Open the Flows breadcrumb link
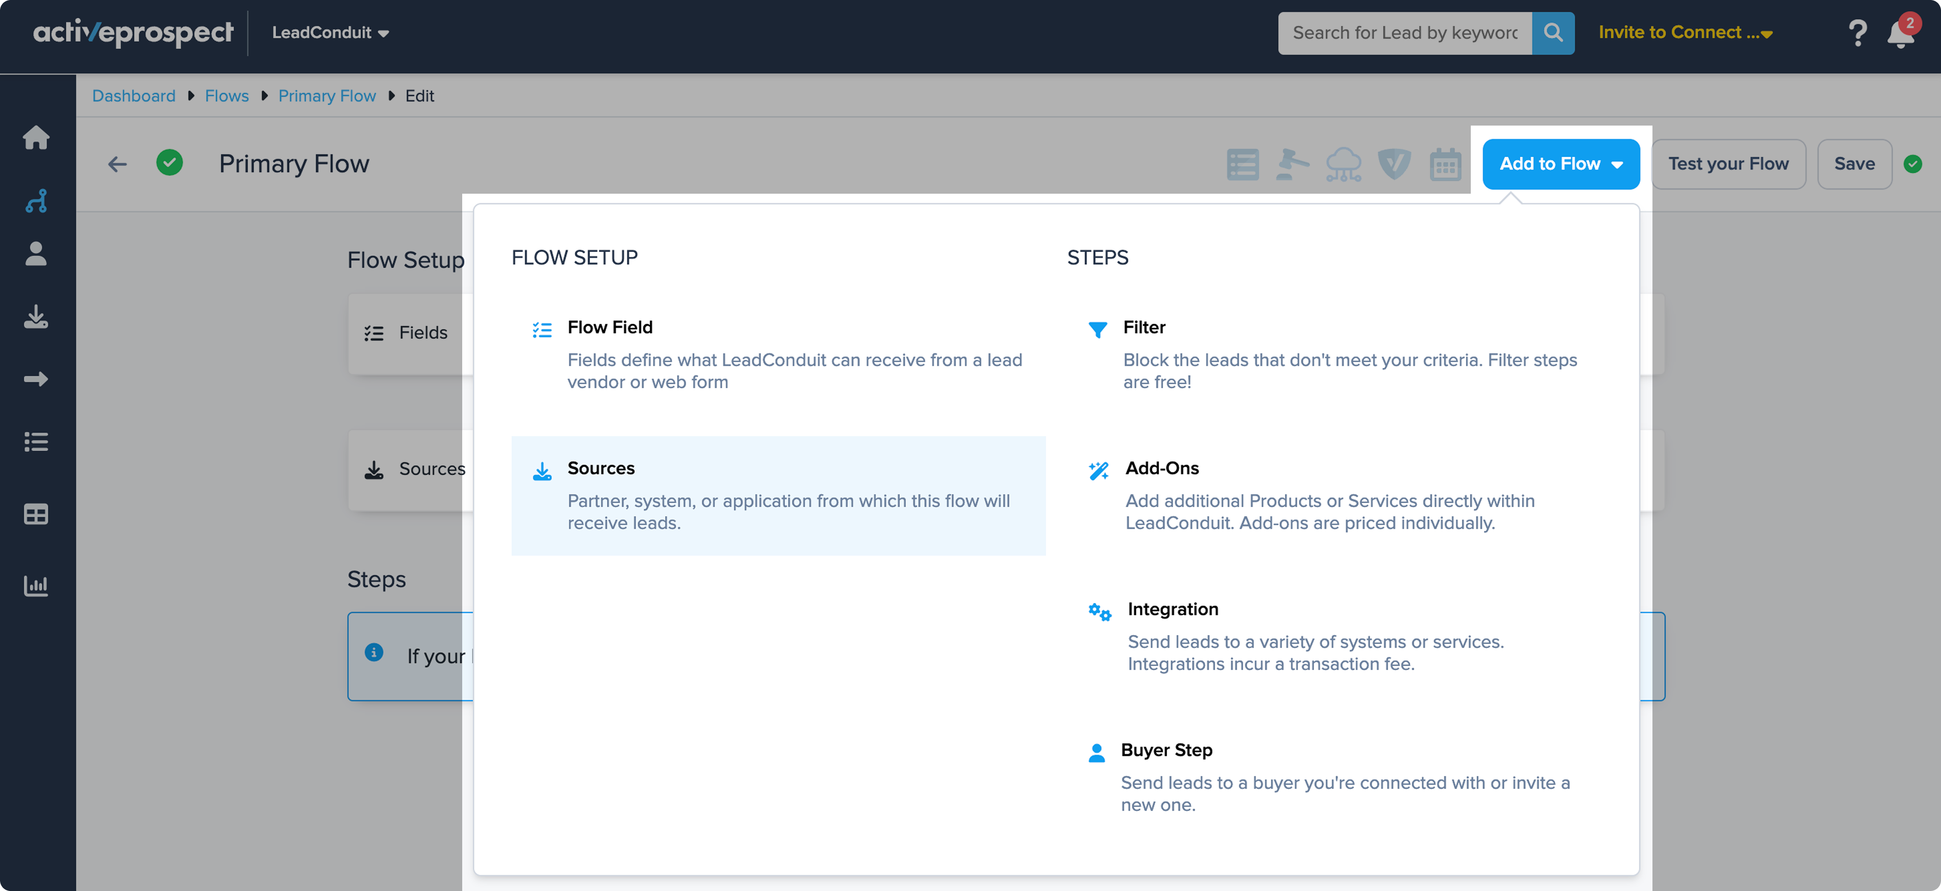The image size is (1941, 891). [x=227, y=96]
